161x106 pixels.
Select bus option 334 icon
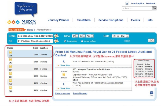click(10, 66)
